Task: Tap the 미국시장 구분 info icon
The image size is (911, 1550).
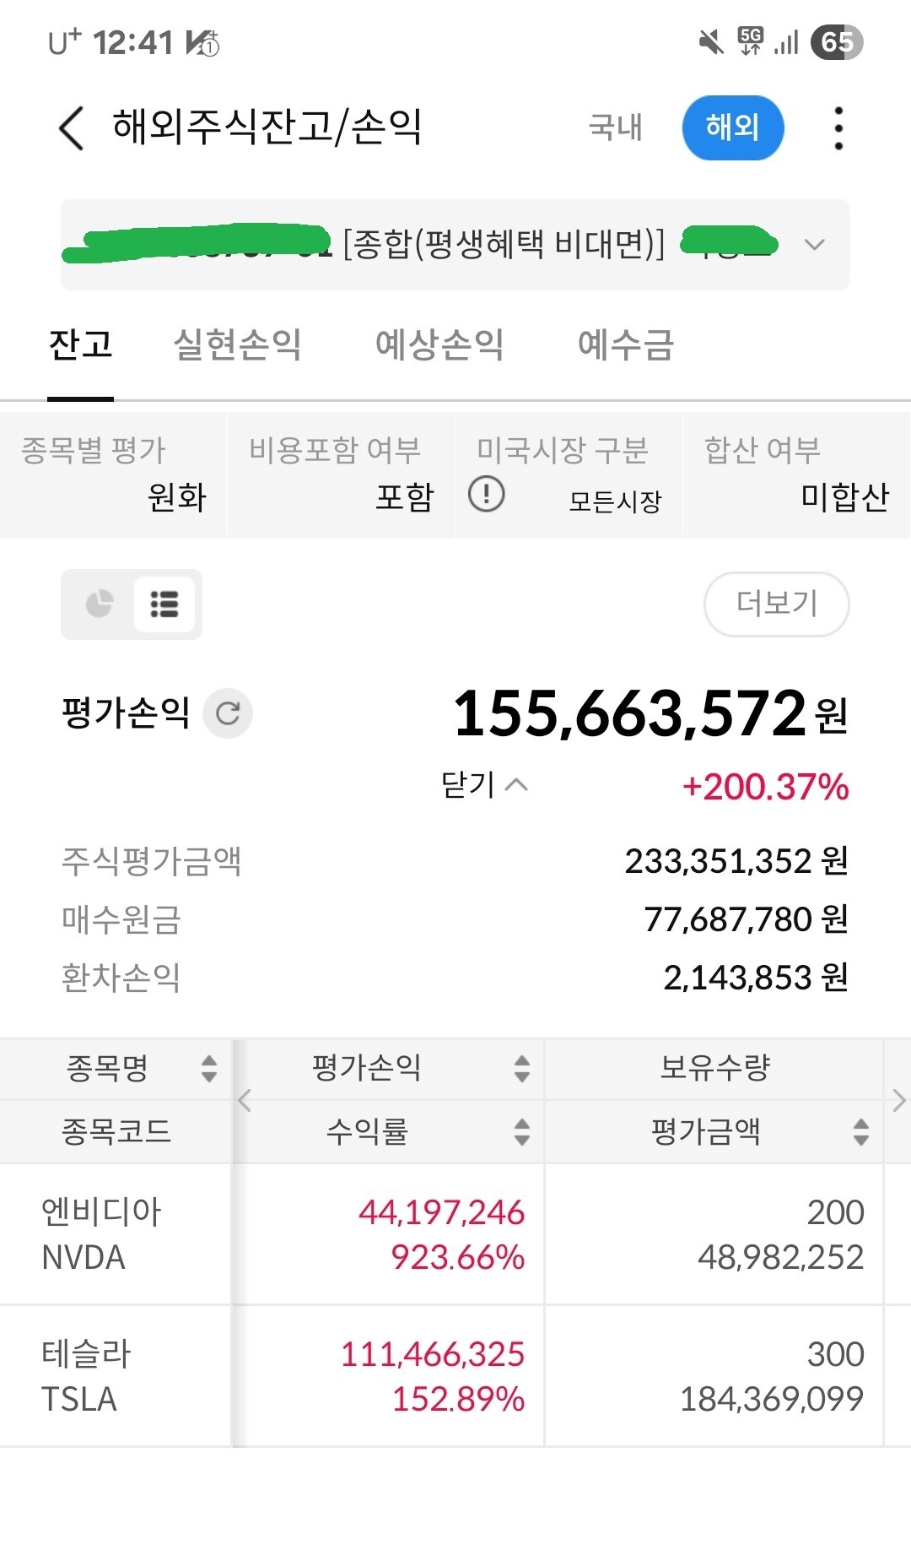Action: [487, 494]
